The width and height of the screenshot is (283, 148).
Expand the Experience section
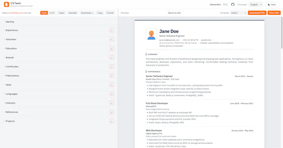point(12,30)
